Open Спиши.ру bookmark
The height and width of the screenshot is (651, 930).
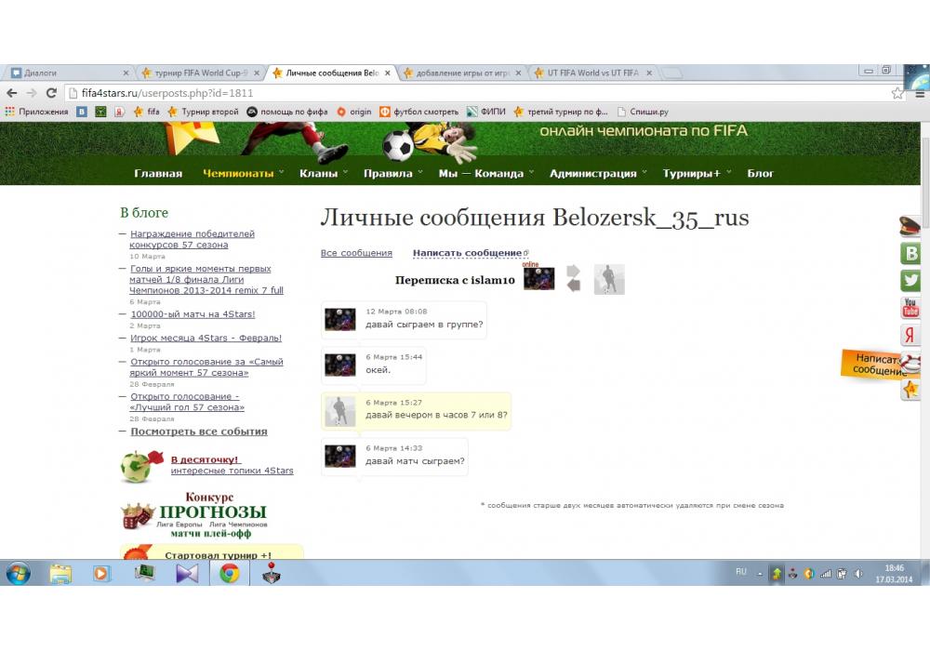tap(643, 112)
